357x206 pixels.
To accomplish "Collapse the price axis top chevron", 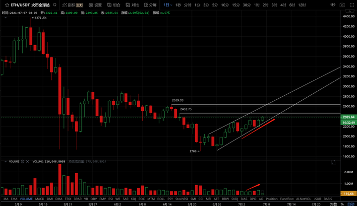I will tap(350, 11).
